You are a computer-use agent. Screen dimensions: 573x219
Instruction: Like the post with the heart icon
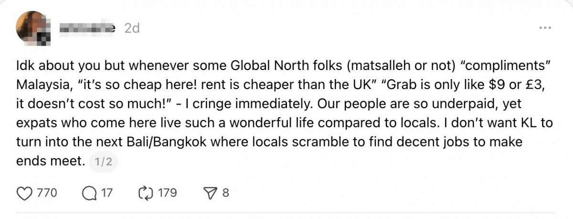pos(24,193)
